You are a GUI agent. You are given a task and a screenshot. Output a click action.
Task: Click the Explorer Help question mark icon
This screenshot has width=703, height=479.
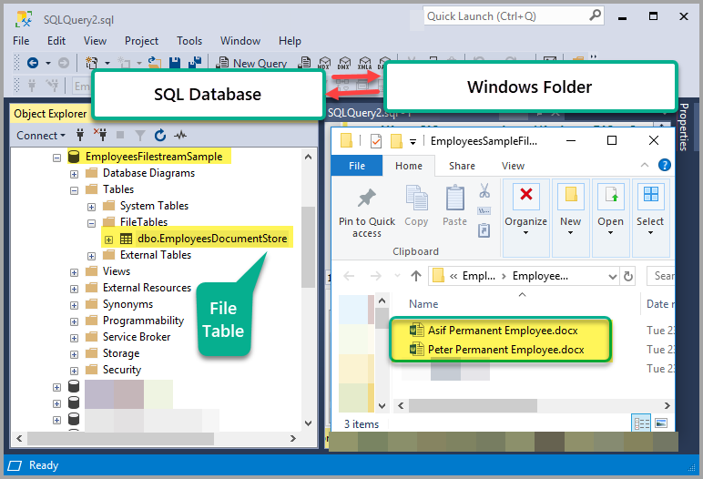click(x=665, y=165)
